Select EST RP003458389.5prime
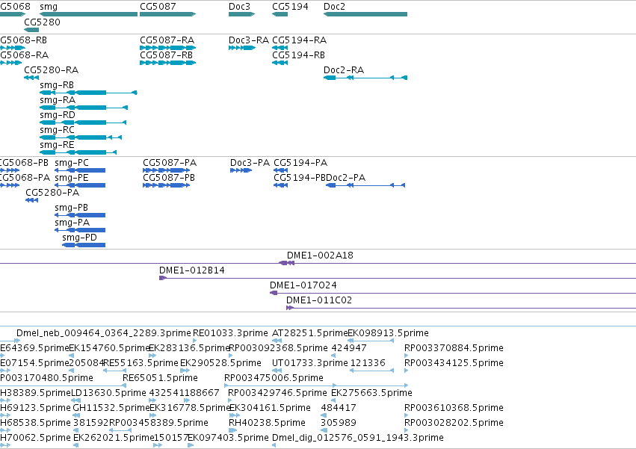Viewport: 636px width, 449px height. click(120, 430)
